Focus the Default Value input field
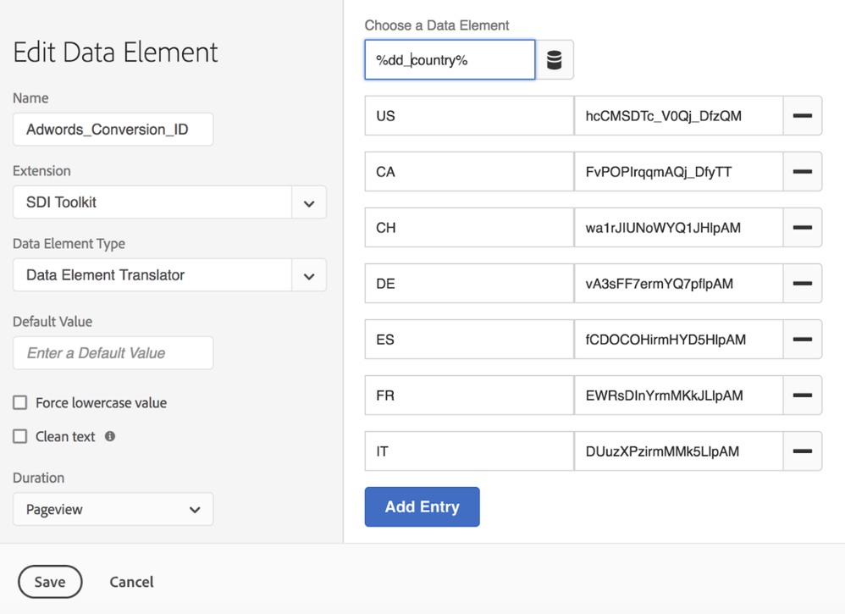 coord(113,353)
